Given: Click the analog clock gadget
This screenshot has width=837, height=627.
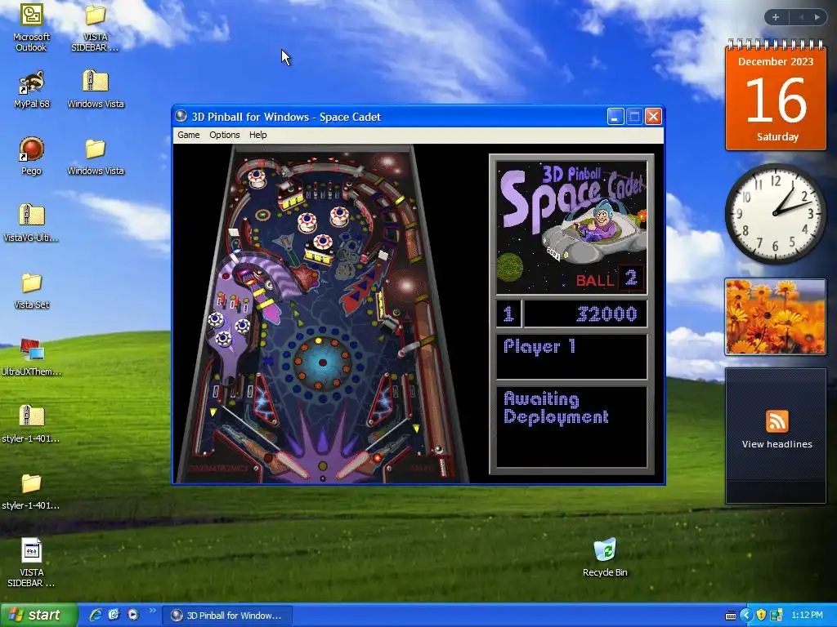Looking at the screenshot, I should [775, 214].
